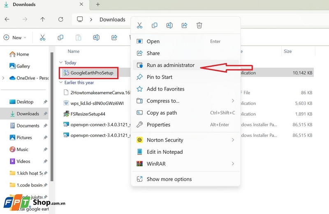
Task: Click Show more options
Action: click(x=169, y=179)
